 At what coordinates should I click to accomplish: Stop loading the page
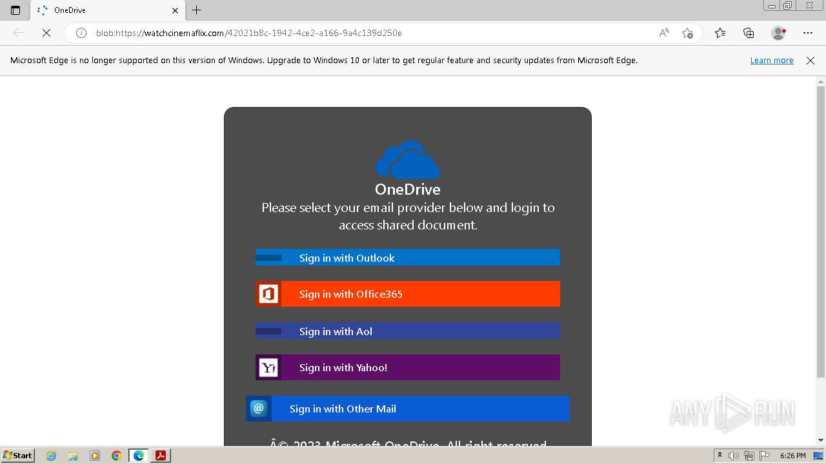(x=46, y=33)
